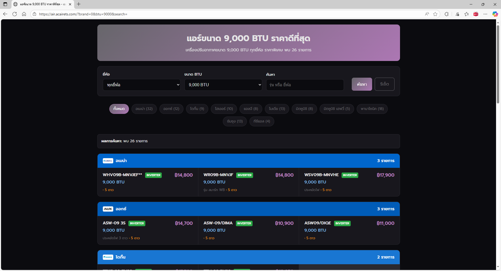
Task: Select the ทั้งหมด filter pill
Action: click(x=119, y=109)
